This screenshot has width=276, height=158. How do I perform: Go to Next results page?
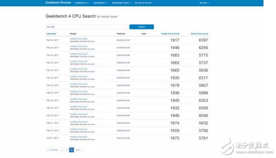pos(79,150)
